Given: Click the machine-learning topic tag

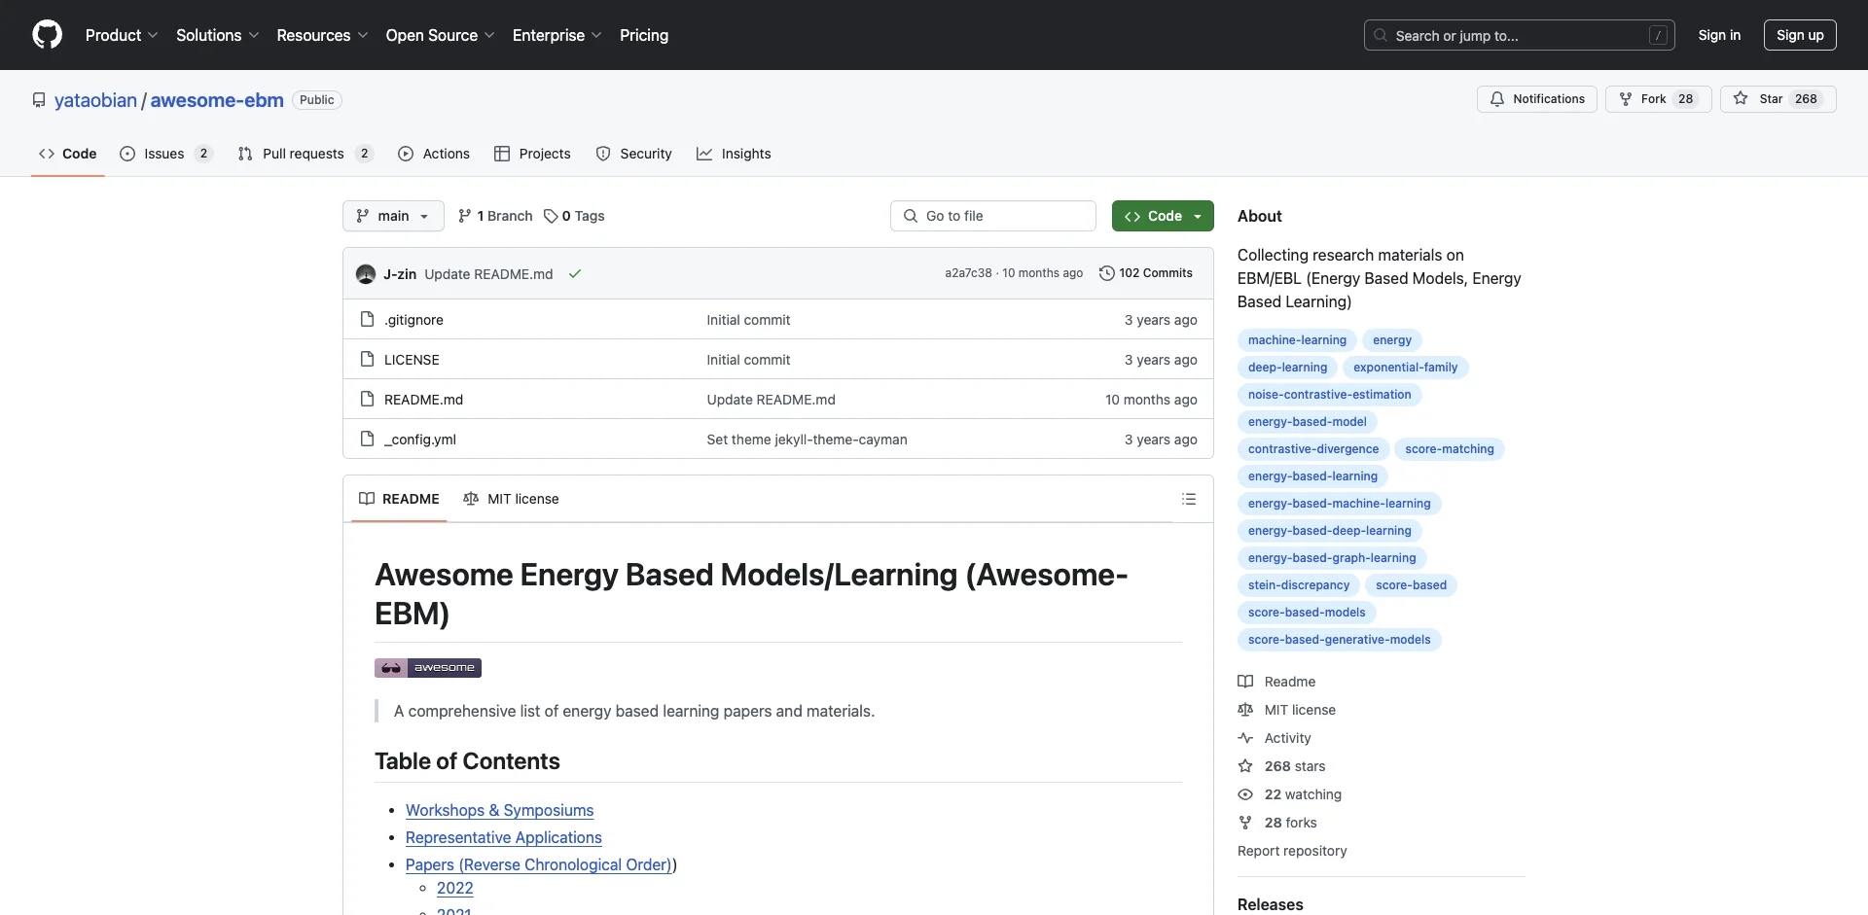Looking at the screenshot, I should coord(1297,340).
